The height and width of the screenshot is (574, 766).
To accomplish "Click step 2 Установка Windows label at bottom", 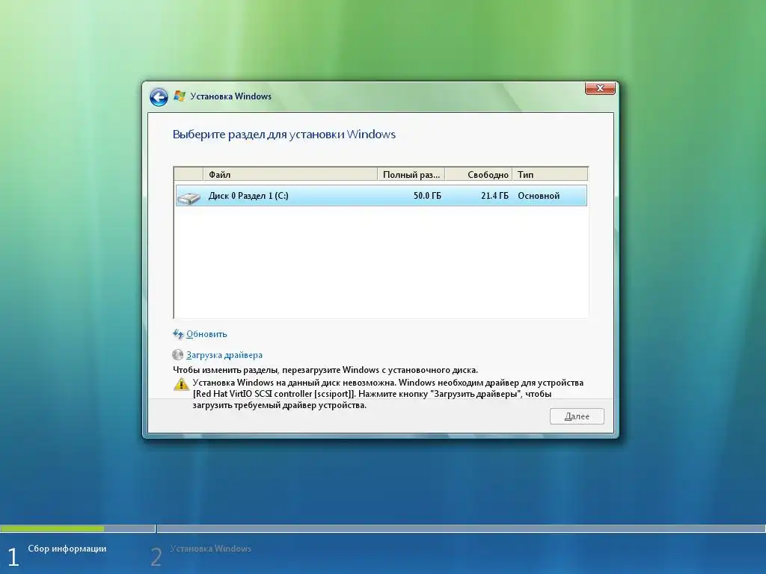I will coord(210,549).
